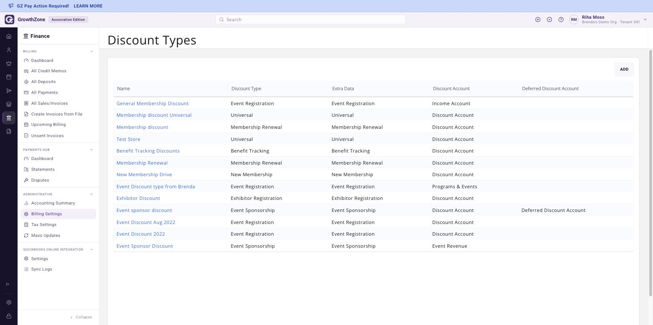This screenshot has height=325, width=653.
Task: Open the storefront icon in the dark sidebar
Action: click(9, 104)
